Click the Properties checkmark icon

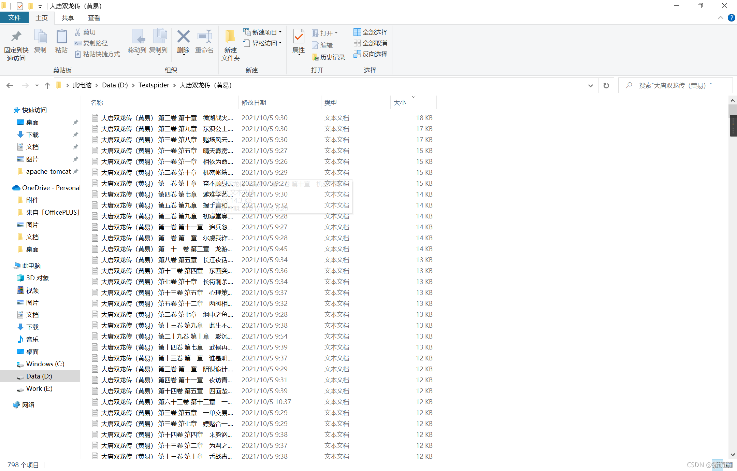pyautogui.click(x=299, y=37)
